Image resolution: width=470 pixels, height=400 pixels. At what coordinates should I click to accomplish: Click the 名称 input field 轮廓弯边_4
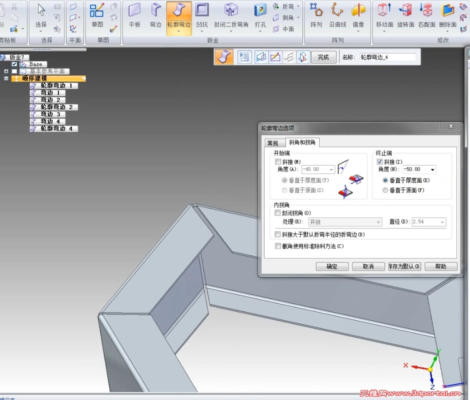[x=388, y=57]
